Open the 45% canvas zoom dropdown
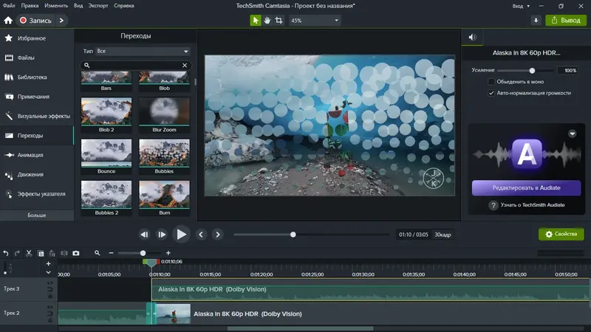 [315, 21]
